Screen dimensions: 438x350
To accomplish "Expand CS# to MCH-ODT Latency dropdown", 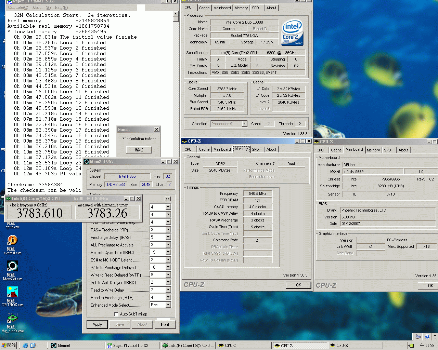I will point(168,260).
